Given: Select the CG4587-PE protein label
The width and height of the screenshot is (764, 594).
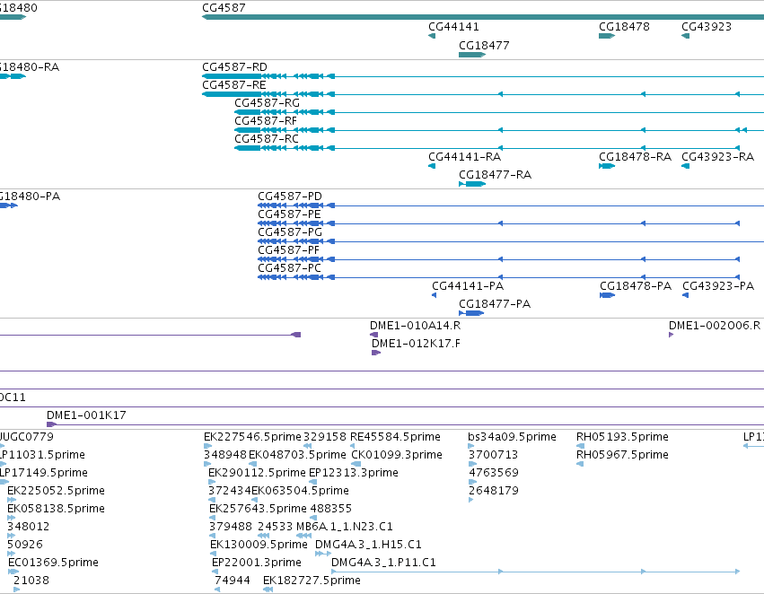Looking at the screenshot, I should tap(289, 214).
